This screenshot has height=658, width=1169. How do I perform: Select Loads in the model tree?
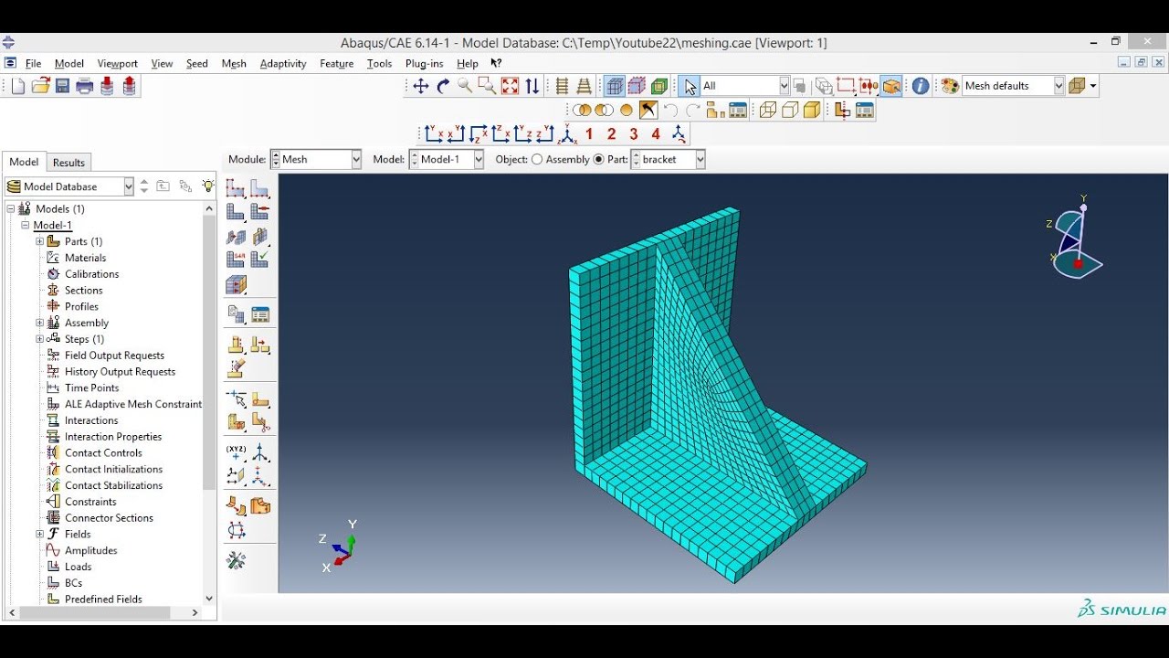coord(79,567)
